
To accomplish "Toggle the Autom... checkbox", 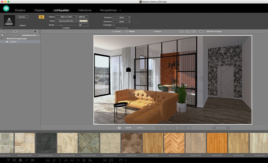I will (113, 31).
